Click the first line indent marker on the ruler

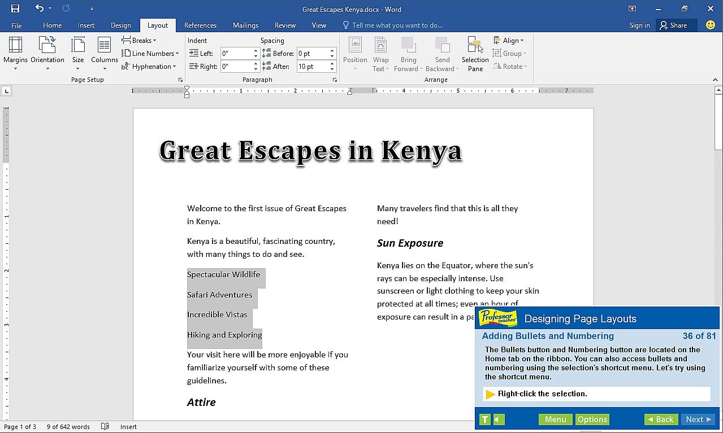tap(187, 89)
